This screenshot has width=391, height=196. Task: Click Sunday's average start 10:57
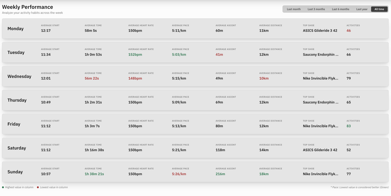[x=46, y=174]
